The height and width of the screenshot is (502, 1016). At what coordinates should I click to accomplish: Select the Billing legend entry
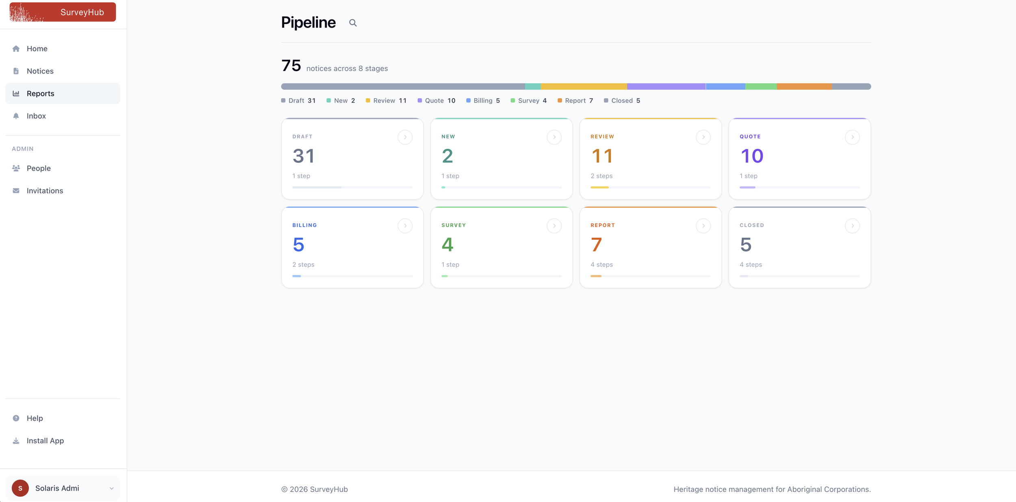coord(483,101)
